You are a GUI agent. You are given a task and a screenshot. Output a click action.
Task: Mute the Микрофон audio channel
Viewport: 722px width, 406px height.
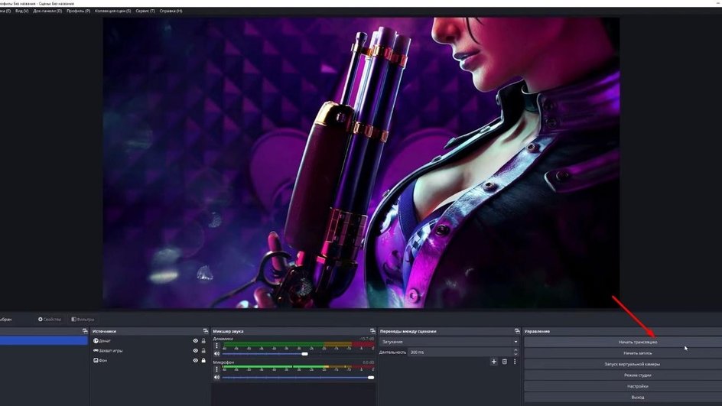pyautogui.click(x=217, y=378)
